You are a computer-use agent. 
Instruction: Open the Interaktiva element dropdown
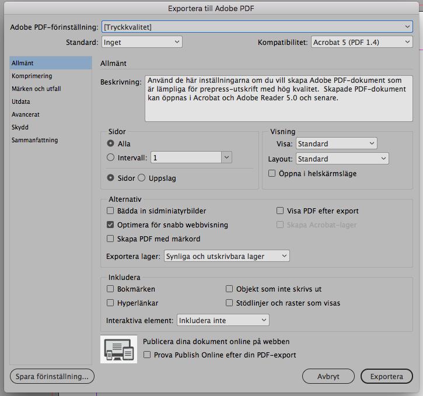point(223,320)
